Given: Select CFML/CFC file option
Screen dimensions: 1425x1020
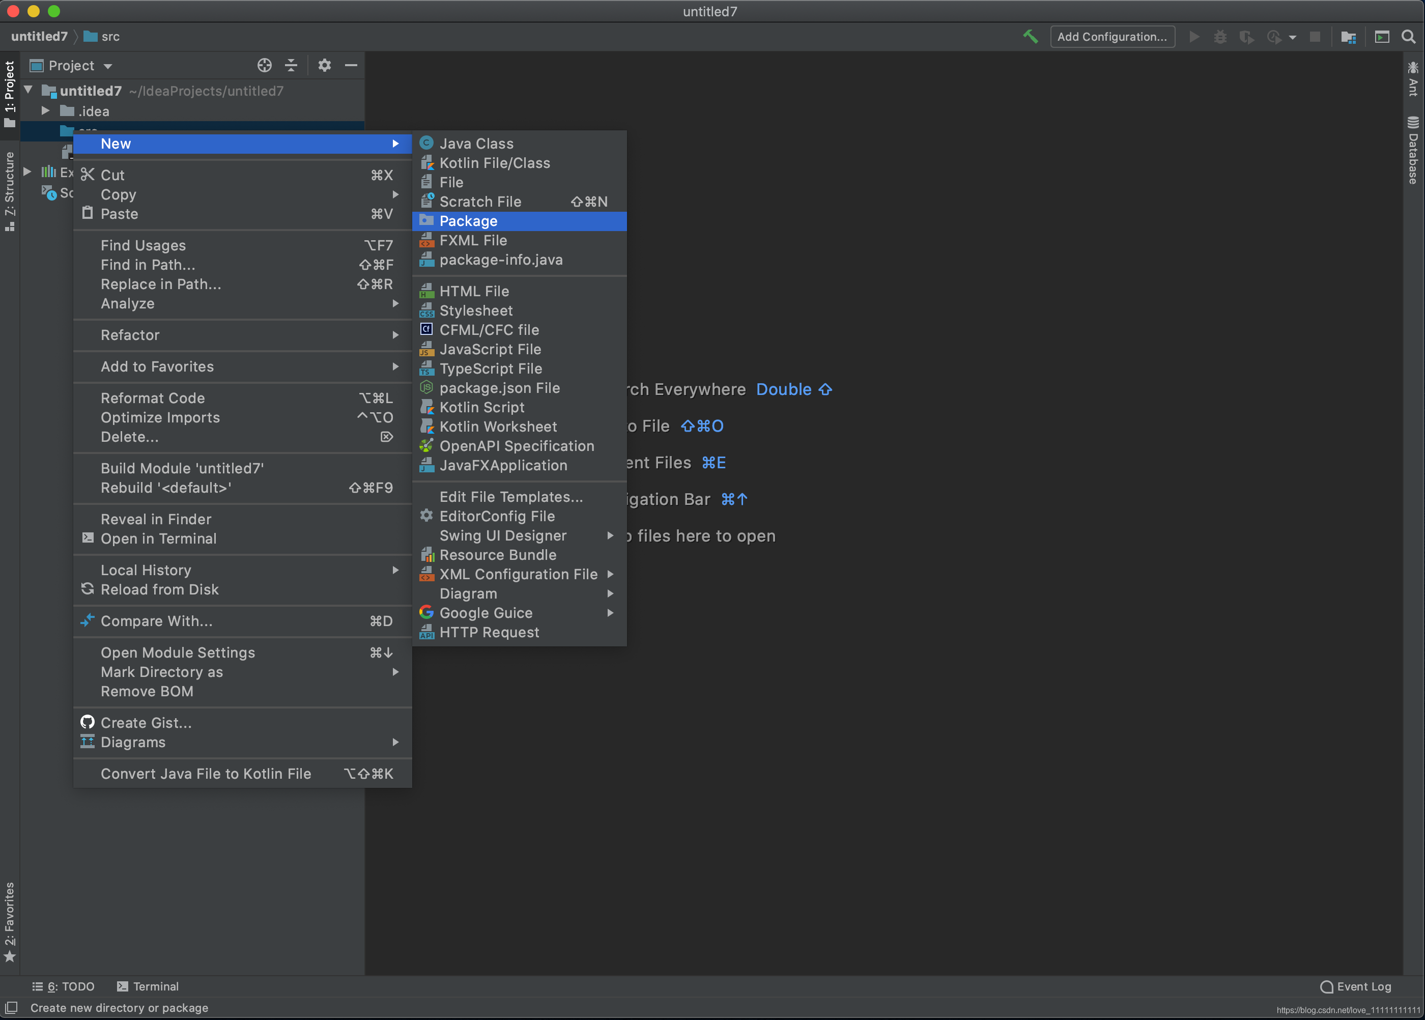Looking at the screenshot, I should [519, 330].
